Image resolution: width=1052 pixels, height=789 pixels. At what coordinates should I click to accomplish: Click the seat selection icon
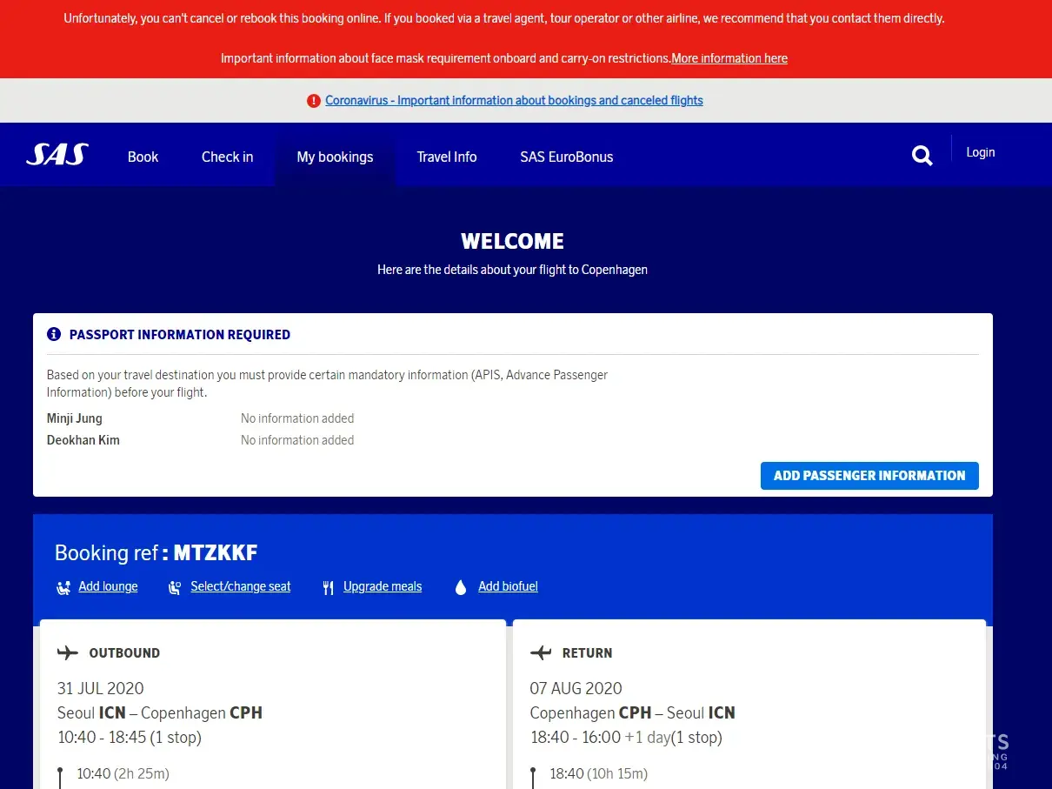(175, 587)
